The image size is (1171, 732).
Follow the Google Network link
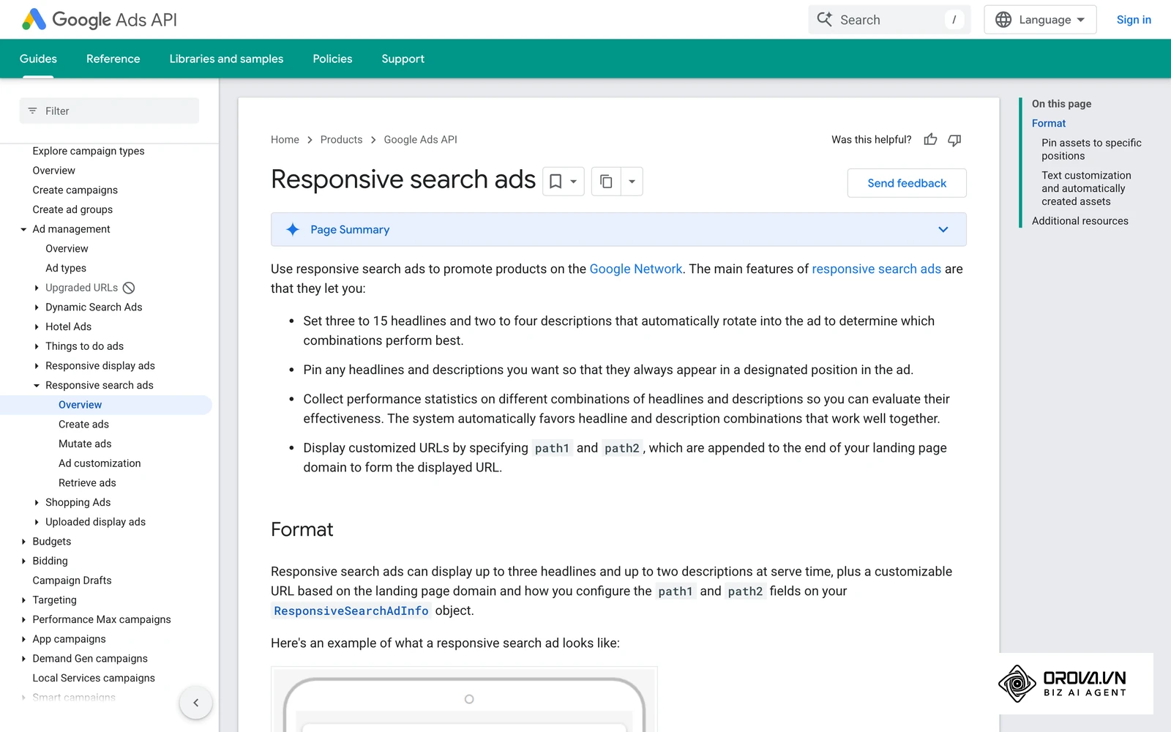tap(636, 269)
